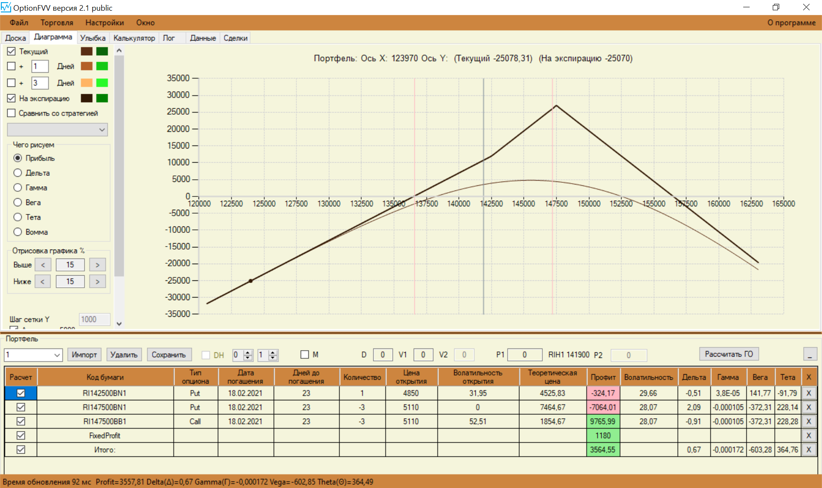Decrease the 'Ниже' percentage with left arrow
Screen dimensions: 822x488
pos(42,282)
